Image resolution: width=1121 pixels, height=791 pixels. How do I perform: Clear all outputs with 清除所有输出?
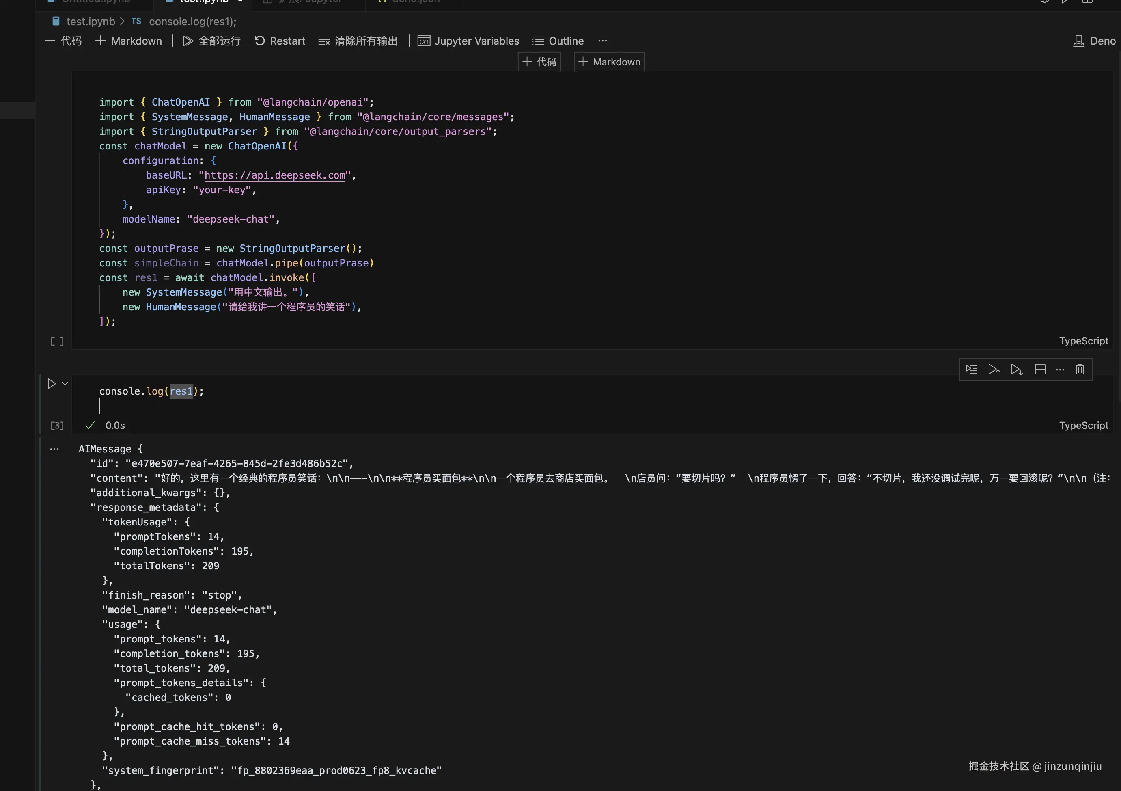[358, 41]
